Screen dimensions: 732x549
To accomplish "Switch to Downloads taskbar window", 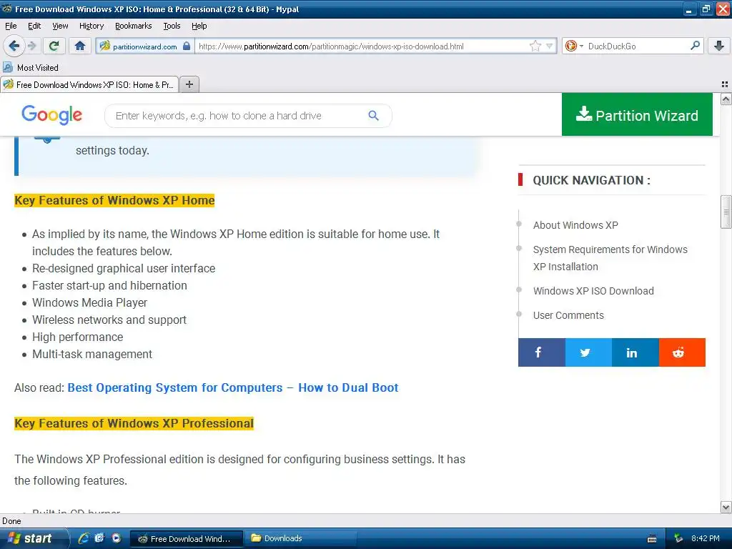I will 301,539.
